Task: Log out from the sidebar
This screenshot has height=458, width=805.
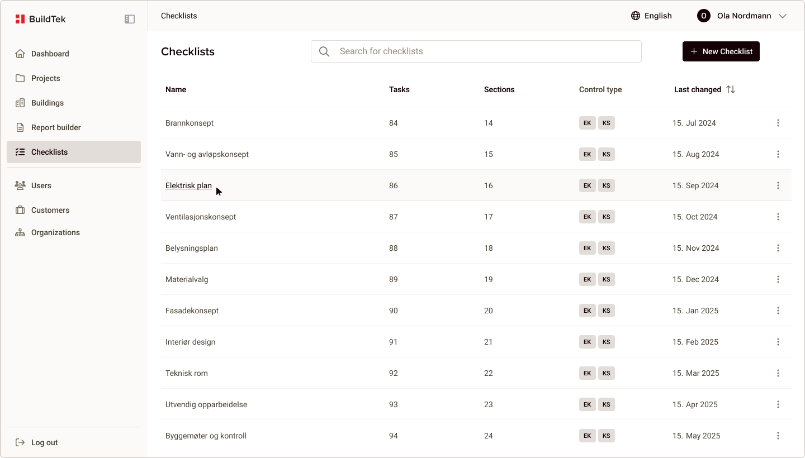Action: tap(44, 442)
